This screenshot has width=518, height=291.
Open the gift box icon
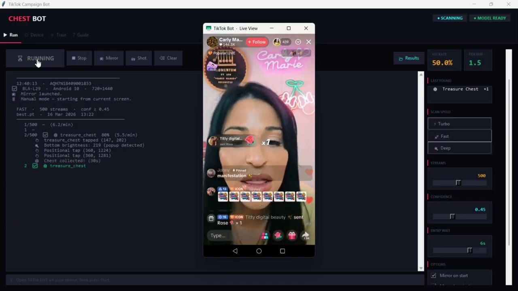pyautogui.click(x=292, y=235)
